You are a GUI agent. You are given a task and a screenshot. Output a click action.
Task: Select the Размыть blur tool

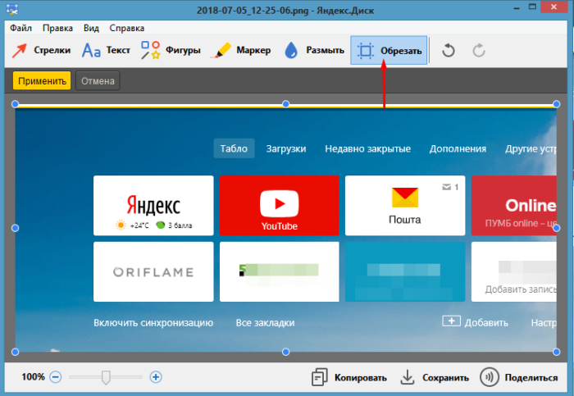point(314,50)
